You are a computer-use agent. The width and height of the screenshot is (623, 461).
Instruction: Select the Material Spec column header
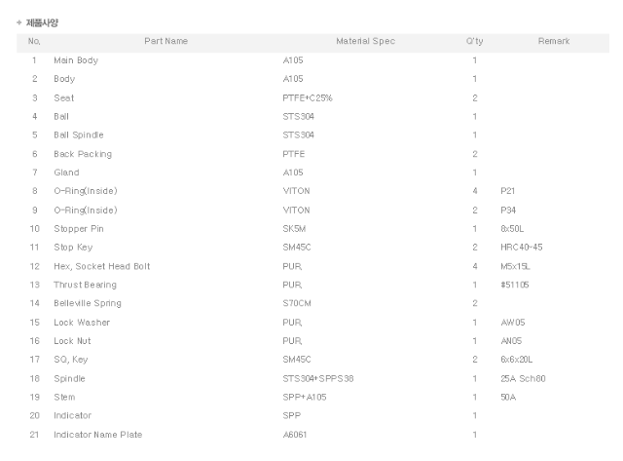(366, 41)
